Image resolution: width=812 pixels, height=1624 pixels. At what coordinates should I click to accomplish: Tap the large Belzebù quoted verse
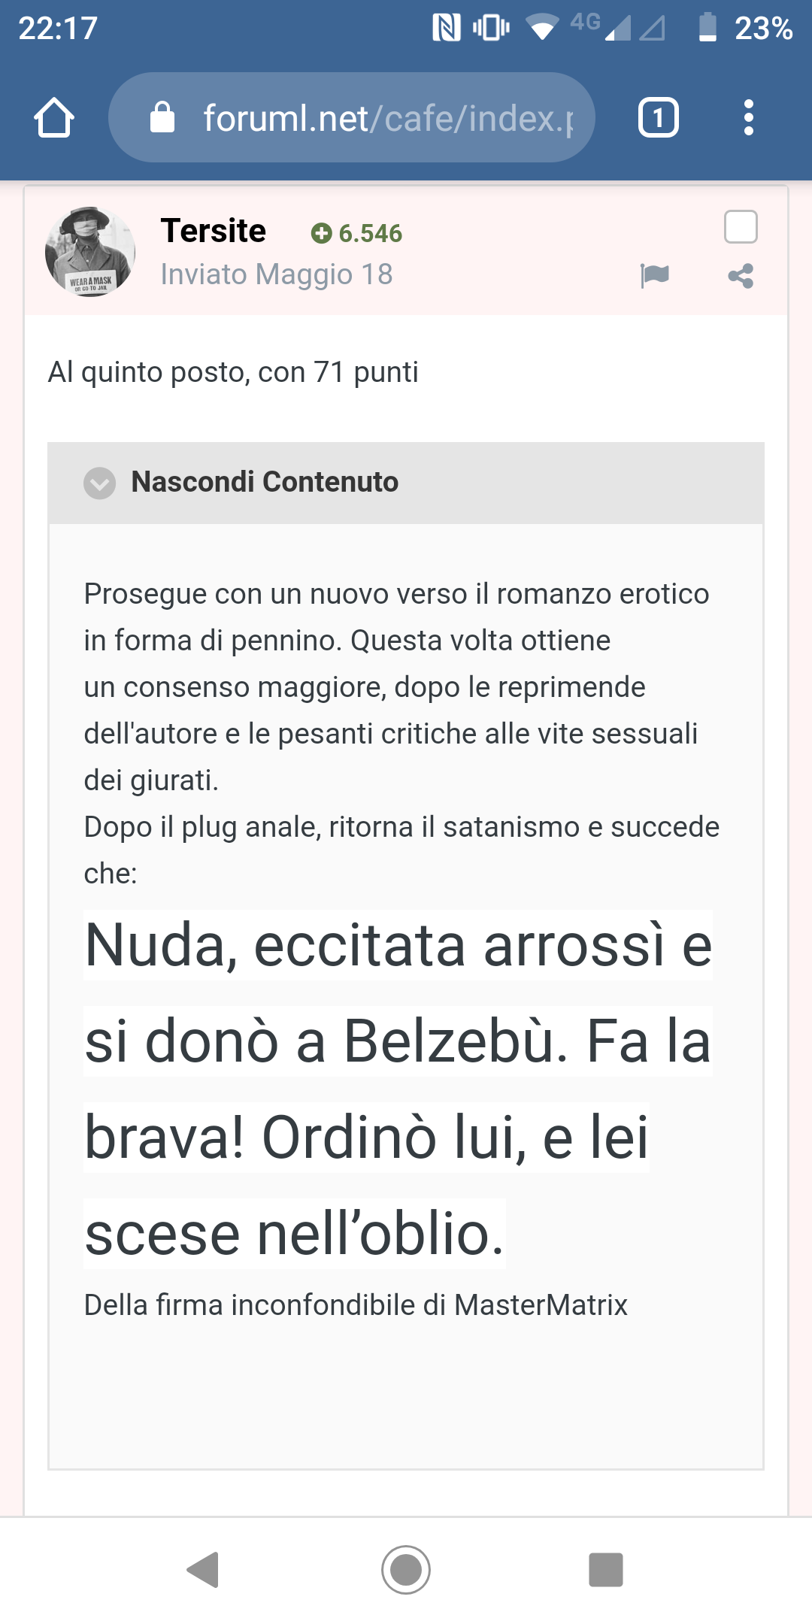tap(398, 1089)
